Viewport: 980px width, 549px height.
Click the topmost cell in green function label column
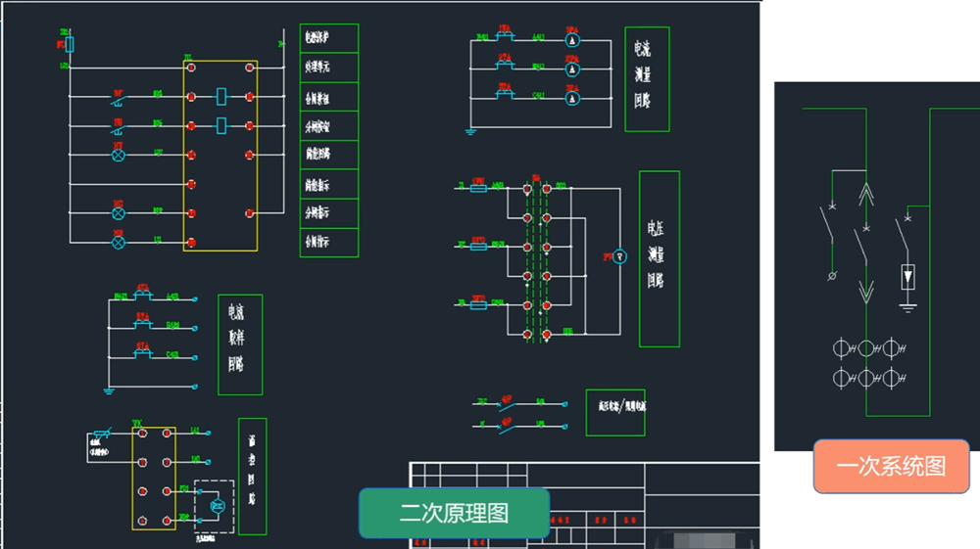[x=329, y=38]
